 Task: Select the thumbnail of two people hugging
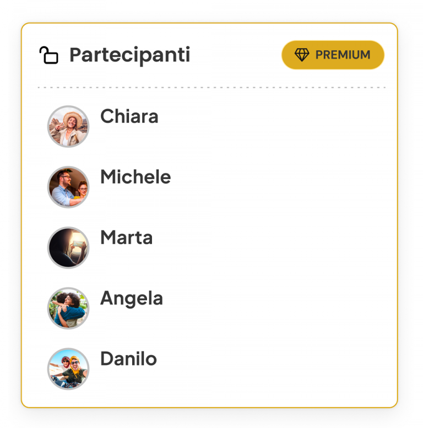point(68,308)
